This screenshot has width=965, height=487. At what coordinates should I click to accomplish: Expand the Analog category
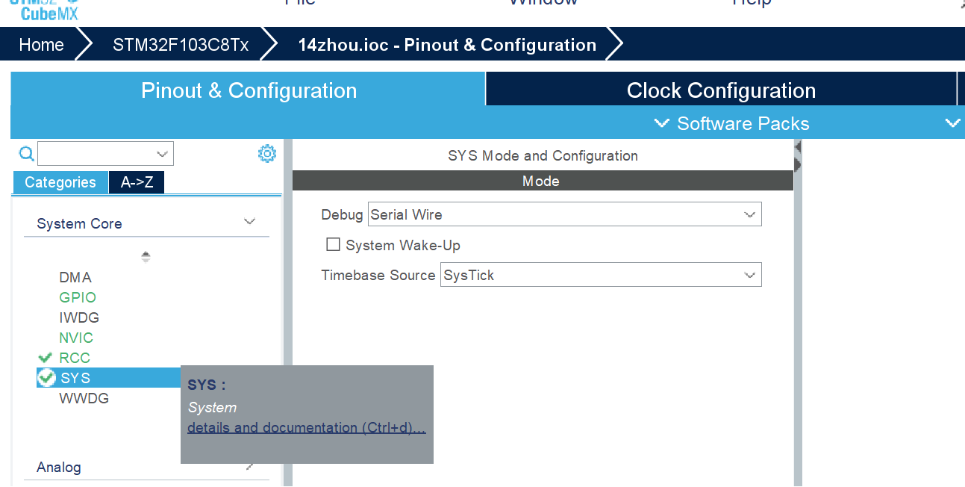(250, 466)
